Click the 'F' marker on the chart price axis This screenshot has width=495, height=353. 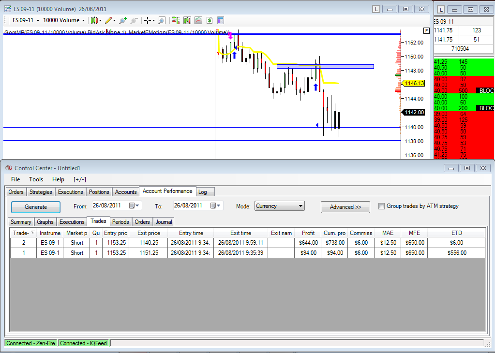[x=426, y=30]
